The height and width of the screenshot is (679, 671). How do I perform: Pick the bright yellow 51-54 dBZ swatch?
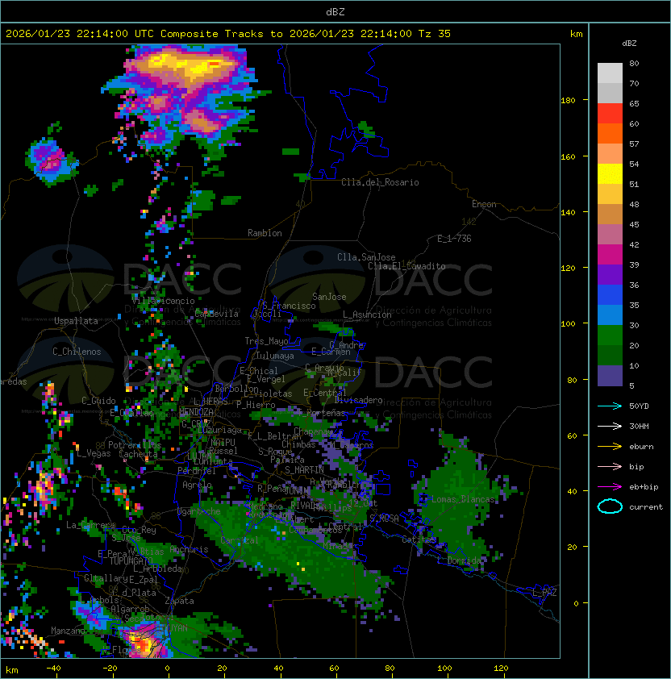pyautogui.click(x=610, y=173)
